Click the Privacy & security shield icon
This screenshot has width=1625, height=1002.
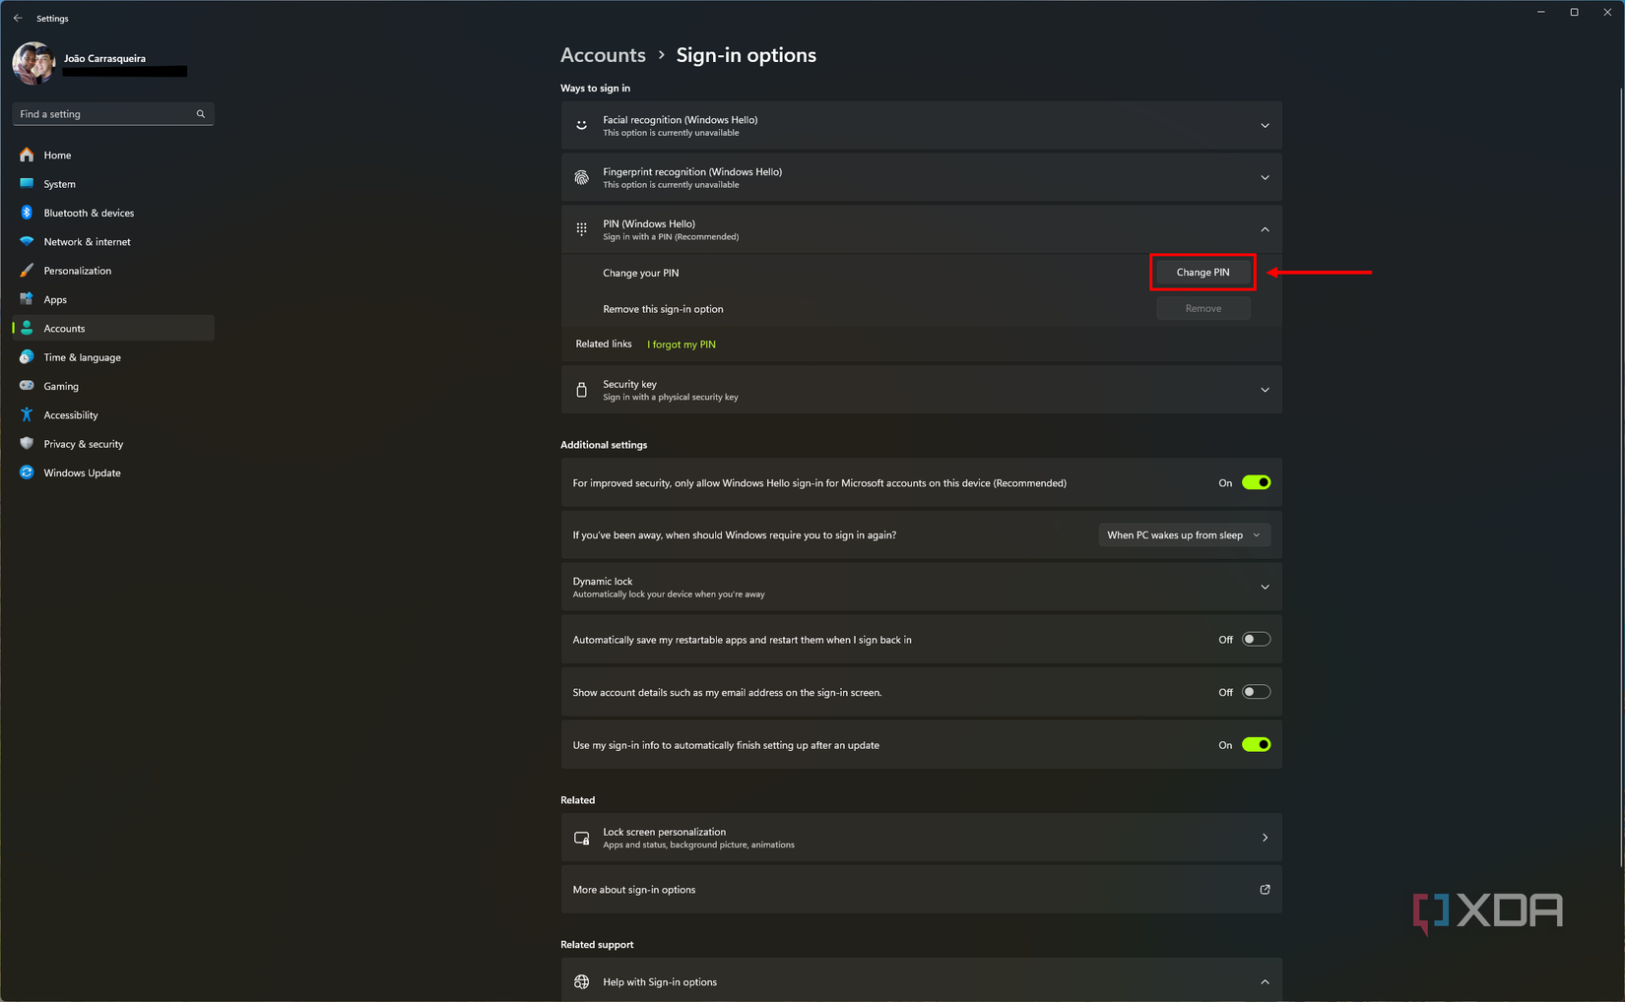[x=27, y=444]
